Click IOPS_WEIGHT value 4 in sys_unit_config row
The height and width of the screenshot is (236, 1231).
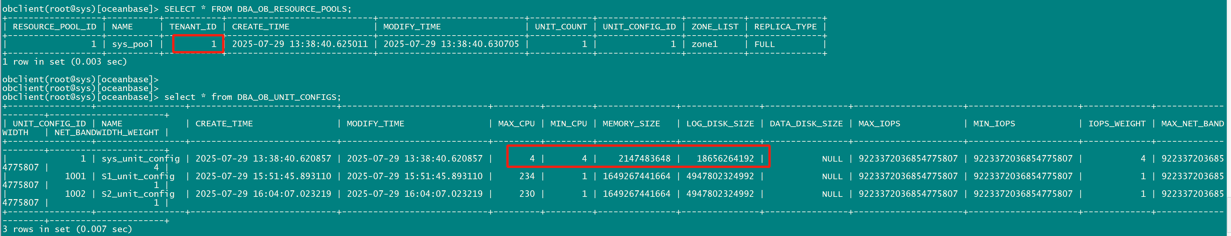pyautogui.click(x=1143, y=159)
